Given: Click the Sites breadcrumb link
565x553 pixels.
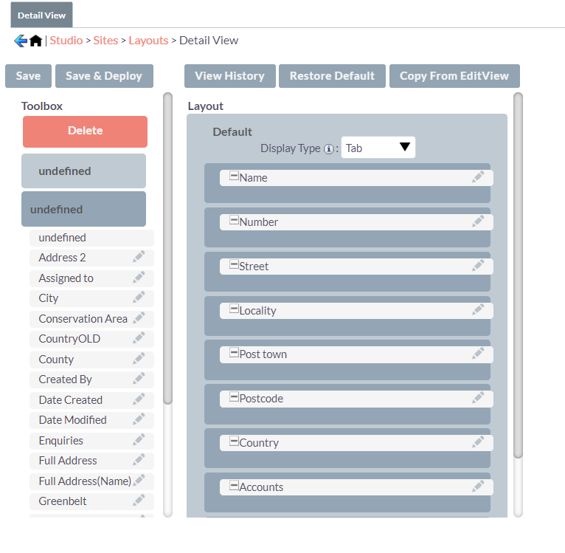Looking at the screenshot, I should click(x=105, y=41).
